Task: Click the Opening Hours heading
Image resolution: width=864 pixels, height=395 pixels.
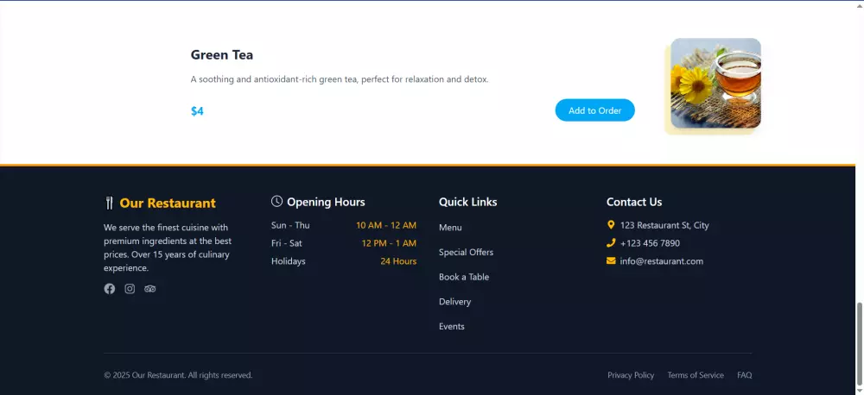Action: [x=327, y=202]
